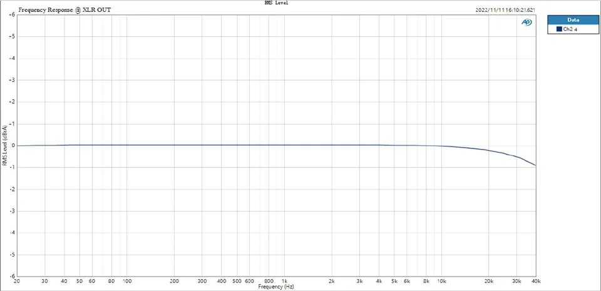Click the 20k label on frequency axis
The width and height of the screenshot is (601, 291).
click(489, 281)
